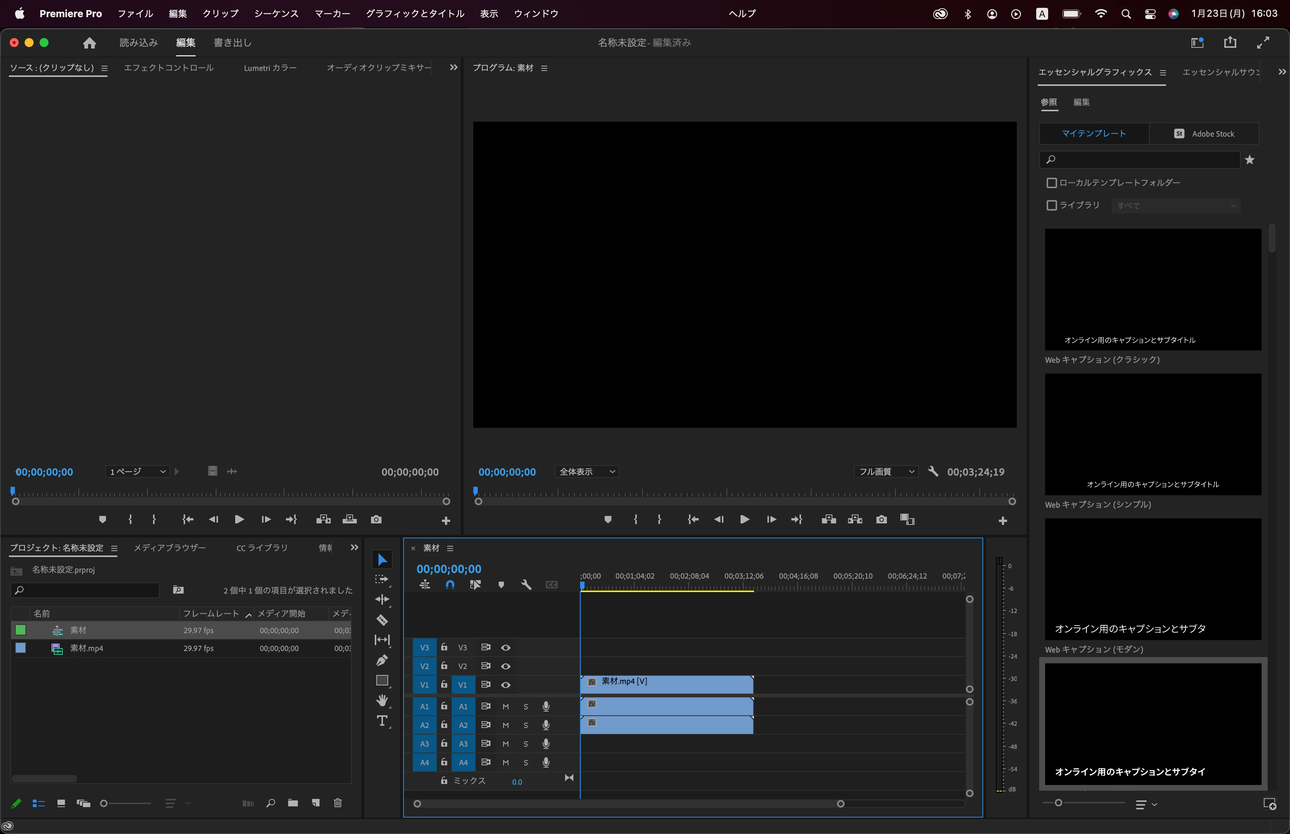Open the フル画質 playback resolution dropdown

point(887,472)
